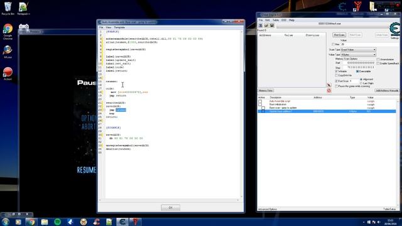Toggle the Writable checkbox
Screen dimensions: 402x226
337,71
